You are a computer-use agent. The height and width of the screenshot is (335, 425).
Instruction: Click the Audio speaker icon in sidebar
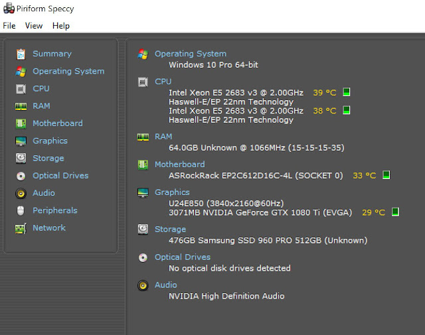click(21, 193)
